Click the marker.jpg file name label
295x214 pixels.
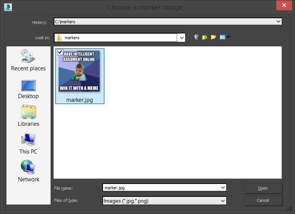point(79,100)
